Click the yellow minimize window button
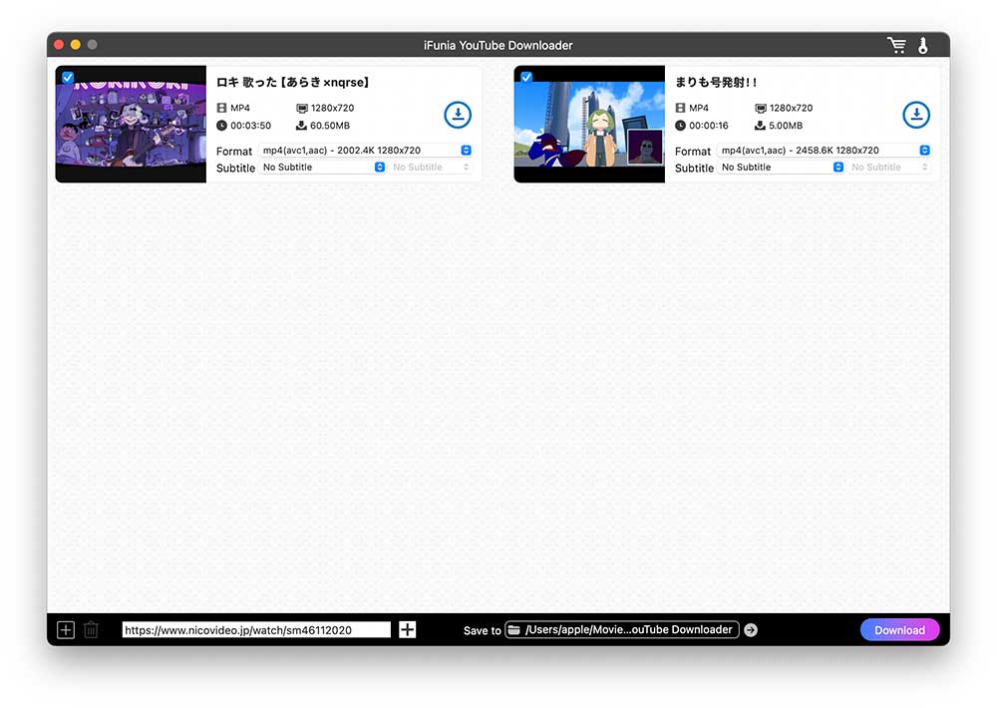Screen dimensions: 997x708 (76, 45)
